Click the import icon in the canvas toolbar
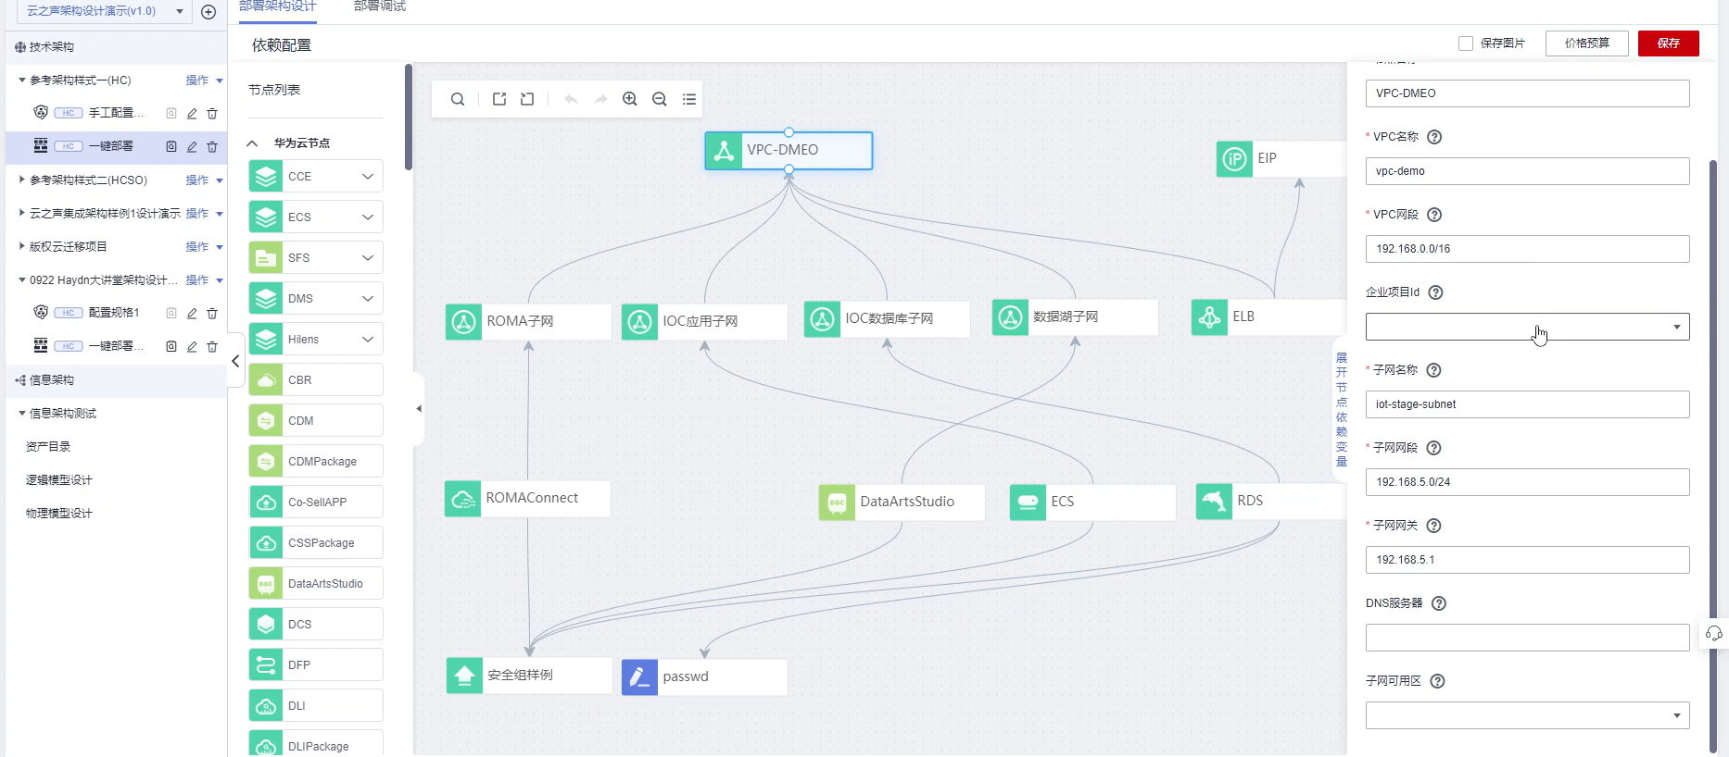Screen dimensions: 1729x757 tap(527, 99)
